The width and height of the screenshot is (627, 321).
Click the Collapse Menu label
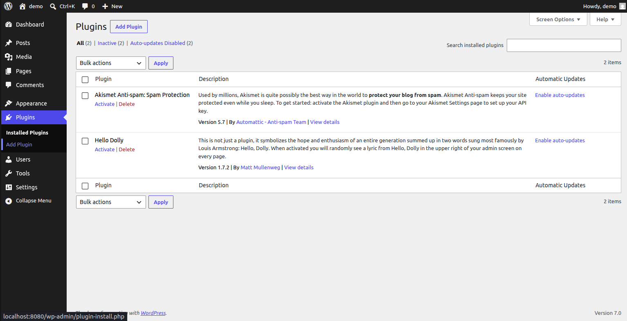click(x=34, y=201)
